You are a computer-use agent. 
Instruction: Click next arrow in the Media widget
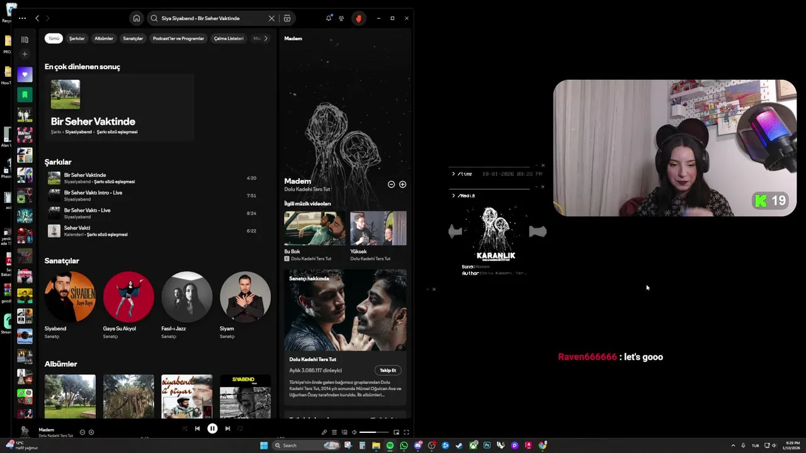(x=538, y=232)
